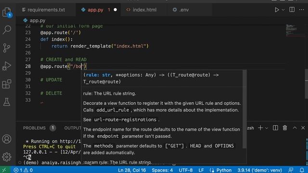308x173 pixels.
Task: Click 'add_url_rule' in the tooltip
Action: click(x=113, y=110)
